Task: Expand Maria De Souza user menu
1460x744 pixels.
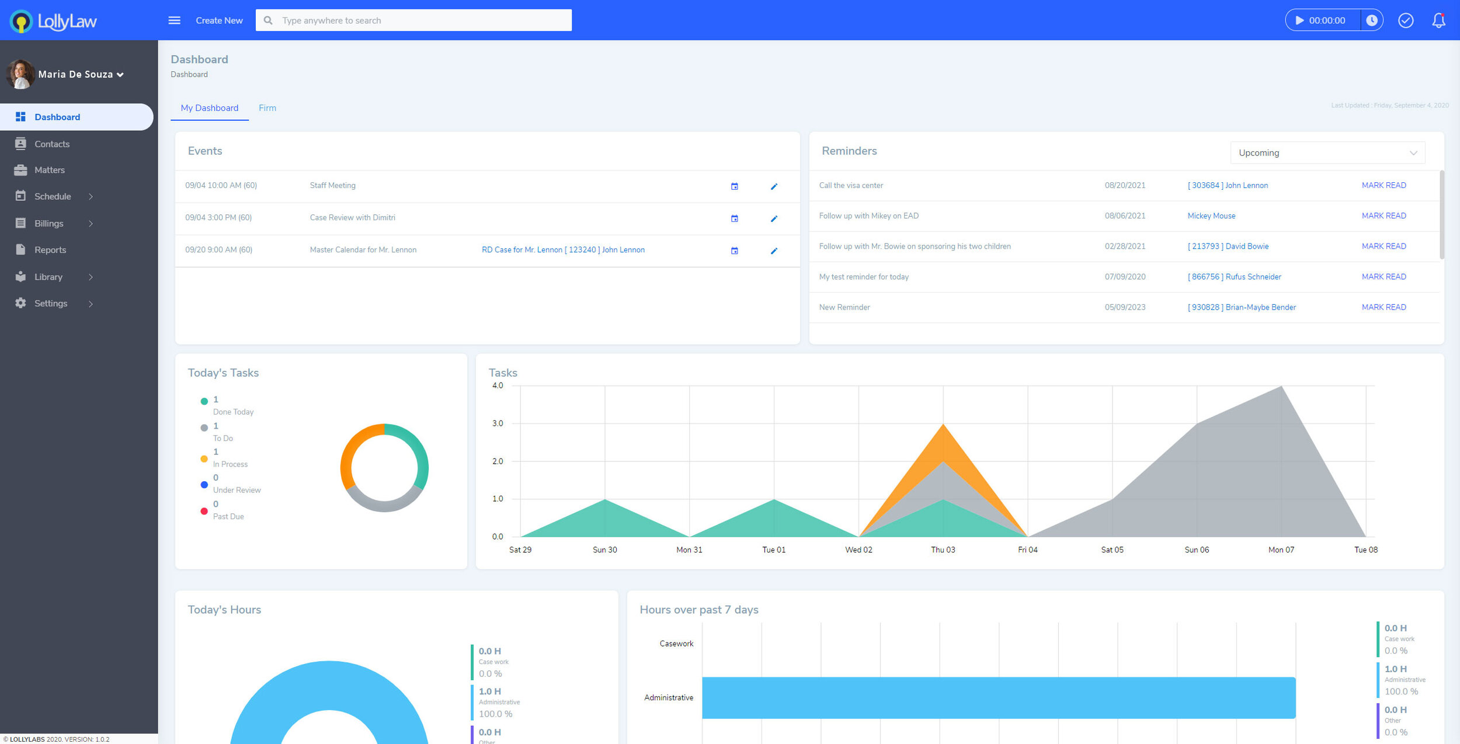Action: click(x=120, y=75)
